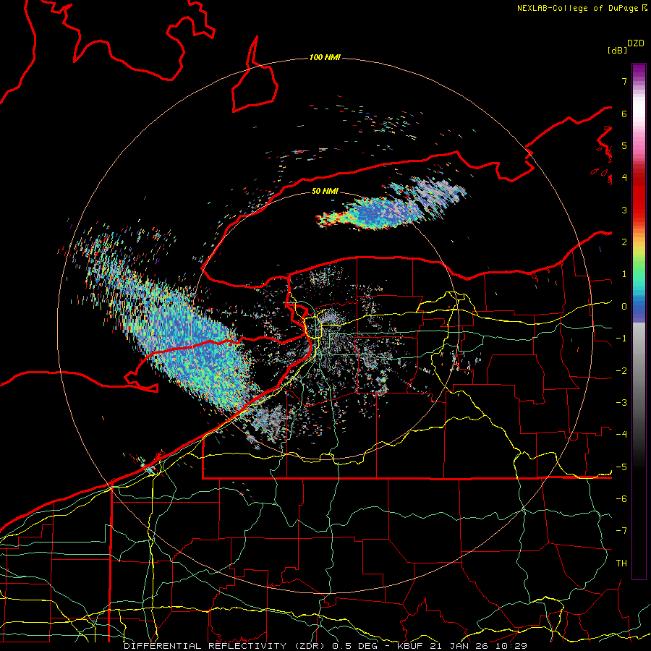Click the ZDR color scale bar
This screenshot has height=651, width=651.
[x=639, y=321]
